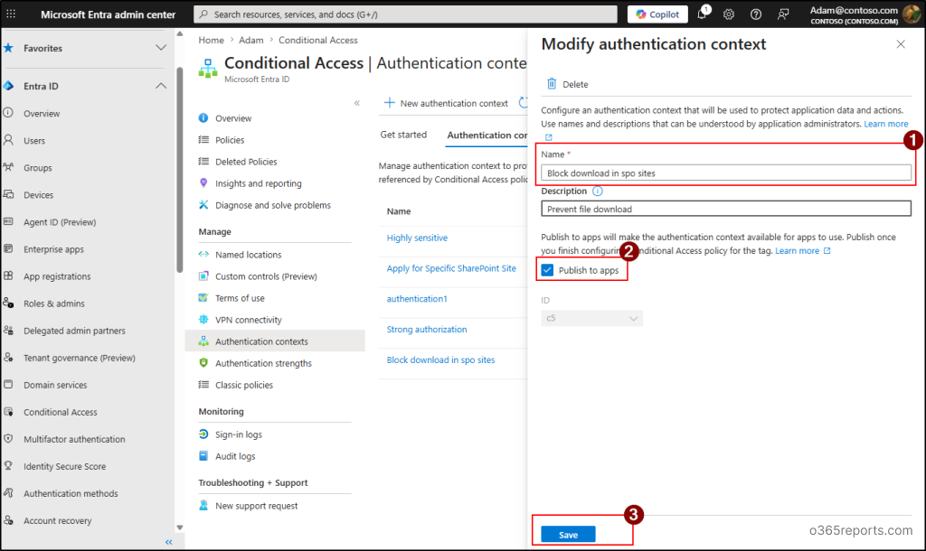
Task: Click the search resources box
Action: 405,14
